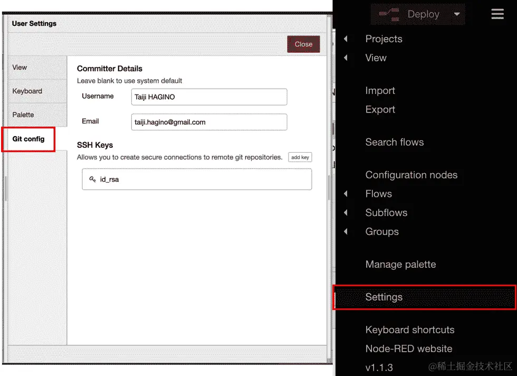Close the User Settings dialog
This screenshot has width=517, height=376.
pos(303,44)
